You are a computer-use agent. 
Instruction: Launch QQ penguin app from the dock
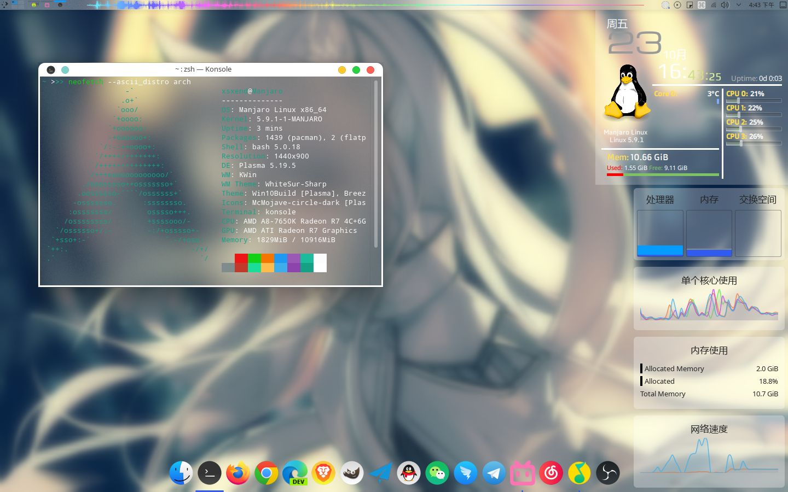(409, 473)
